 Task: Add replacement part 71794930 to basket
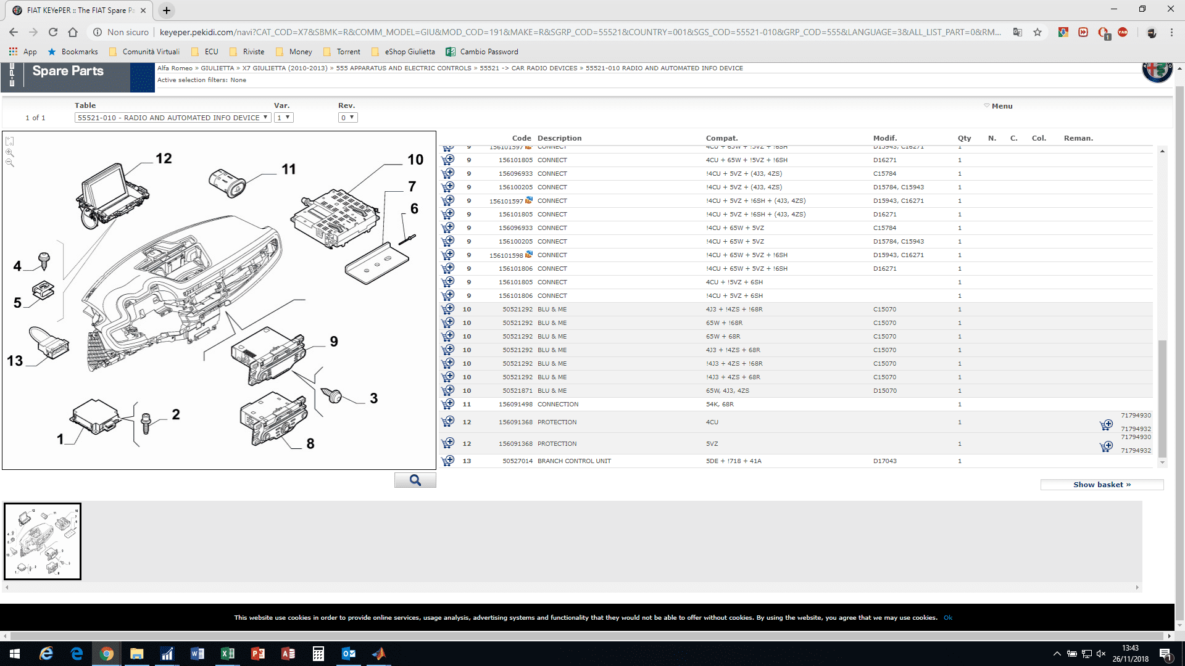(x=1106, y=425)
